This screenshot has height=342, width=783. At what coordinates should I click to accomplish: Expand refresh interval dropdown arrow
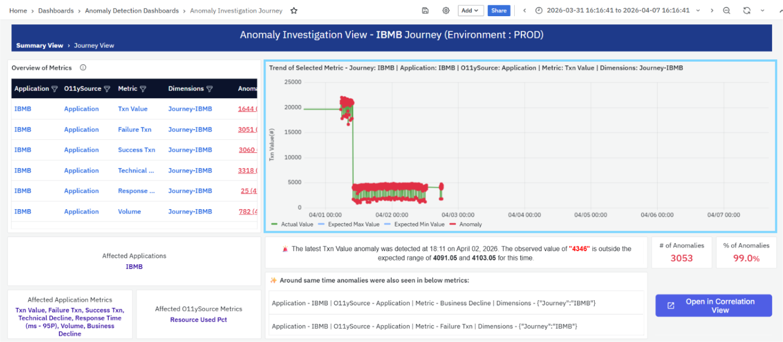(x=764, y=11)
